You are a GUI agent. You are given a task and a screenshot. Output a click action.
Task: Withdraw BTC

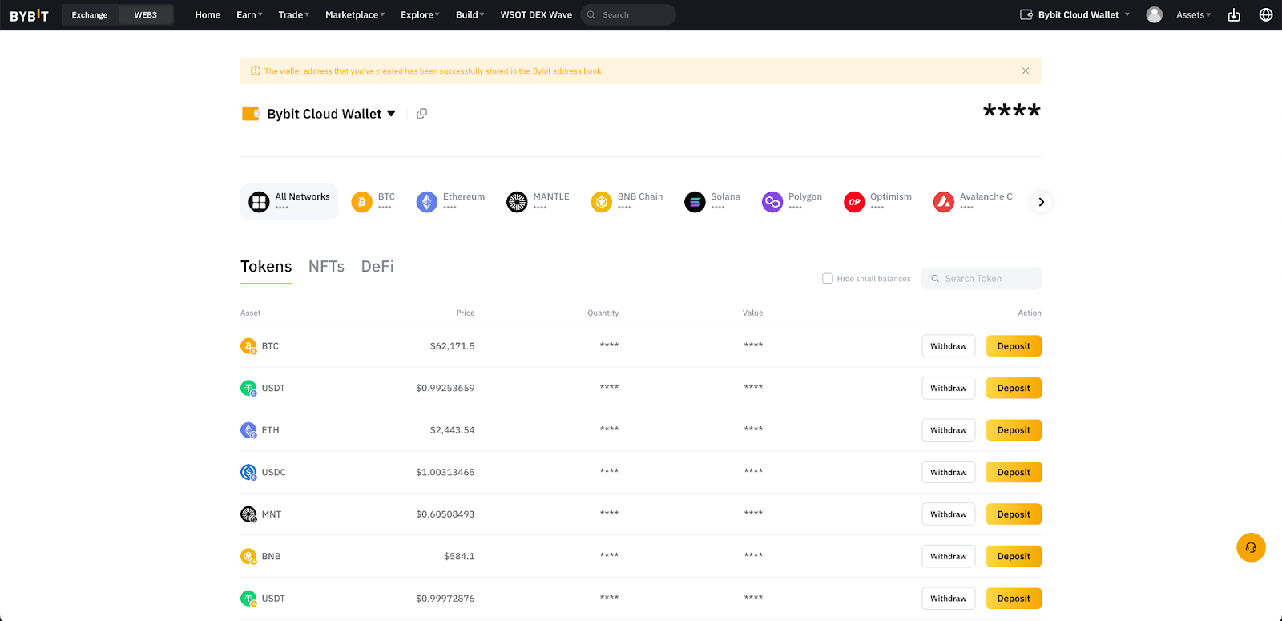pyautogui.click(x=949, y=346)
